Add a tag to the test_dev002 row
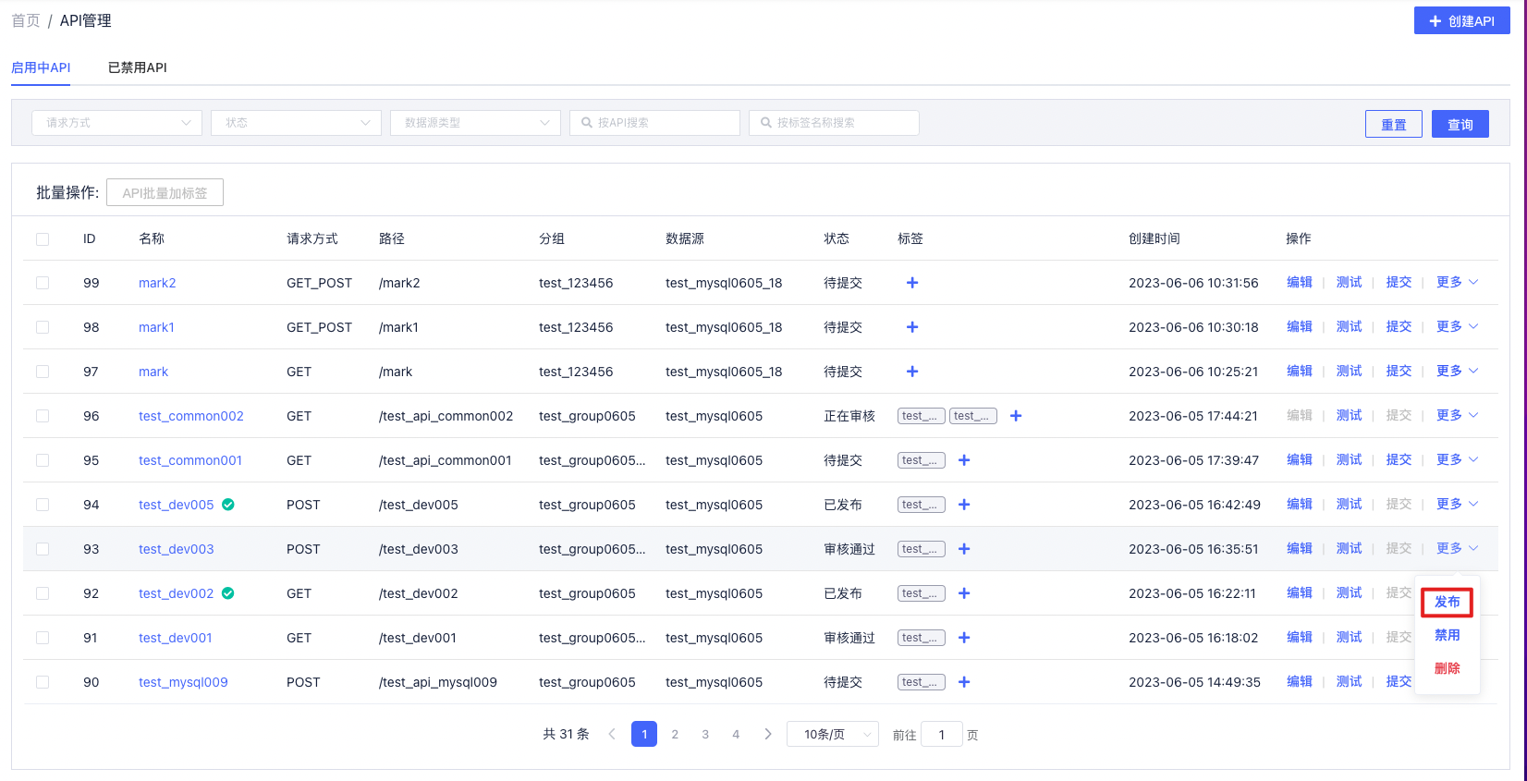The image size is (1527, 781). (x=964, y=593)
